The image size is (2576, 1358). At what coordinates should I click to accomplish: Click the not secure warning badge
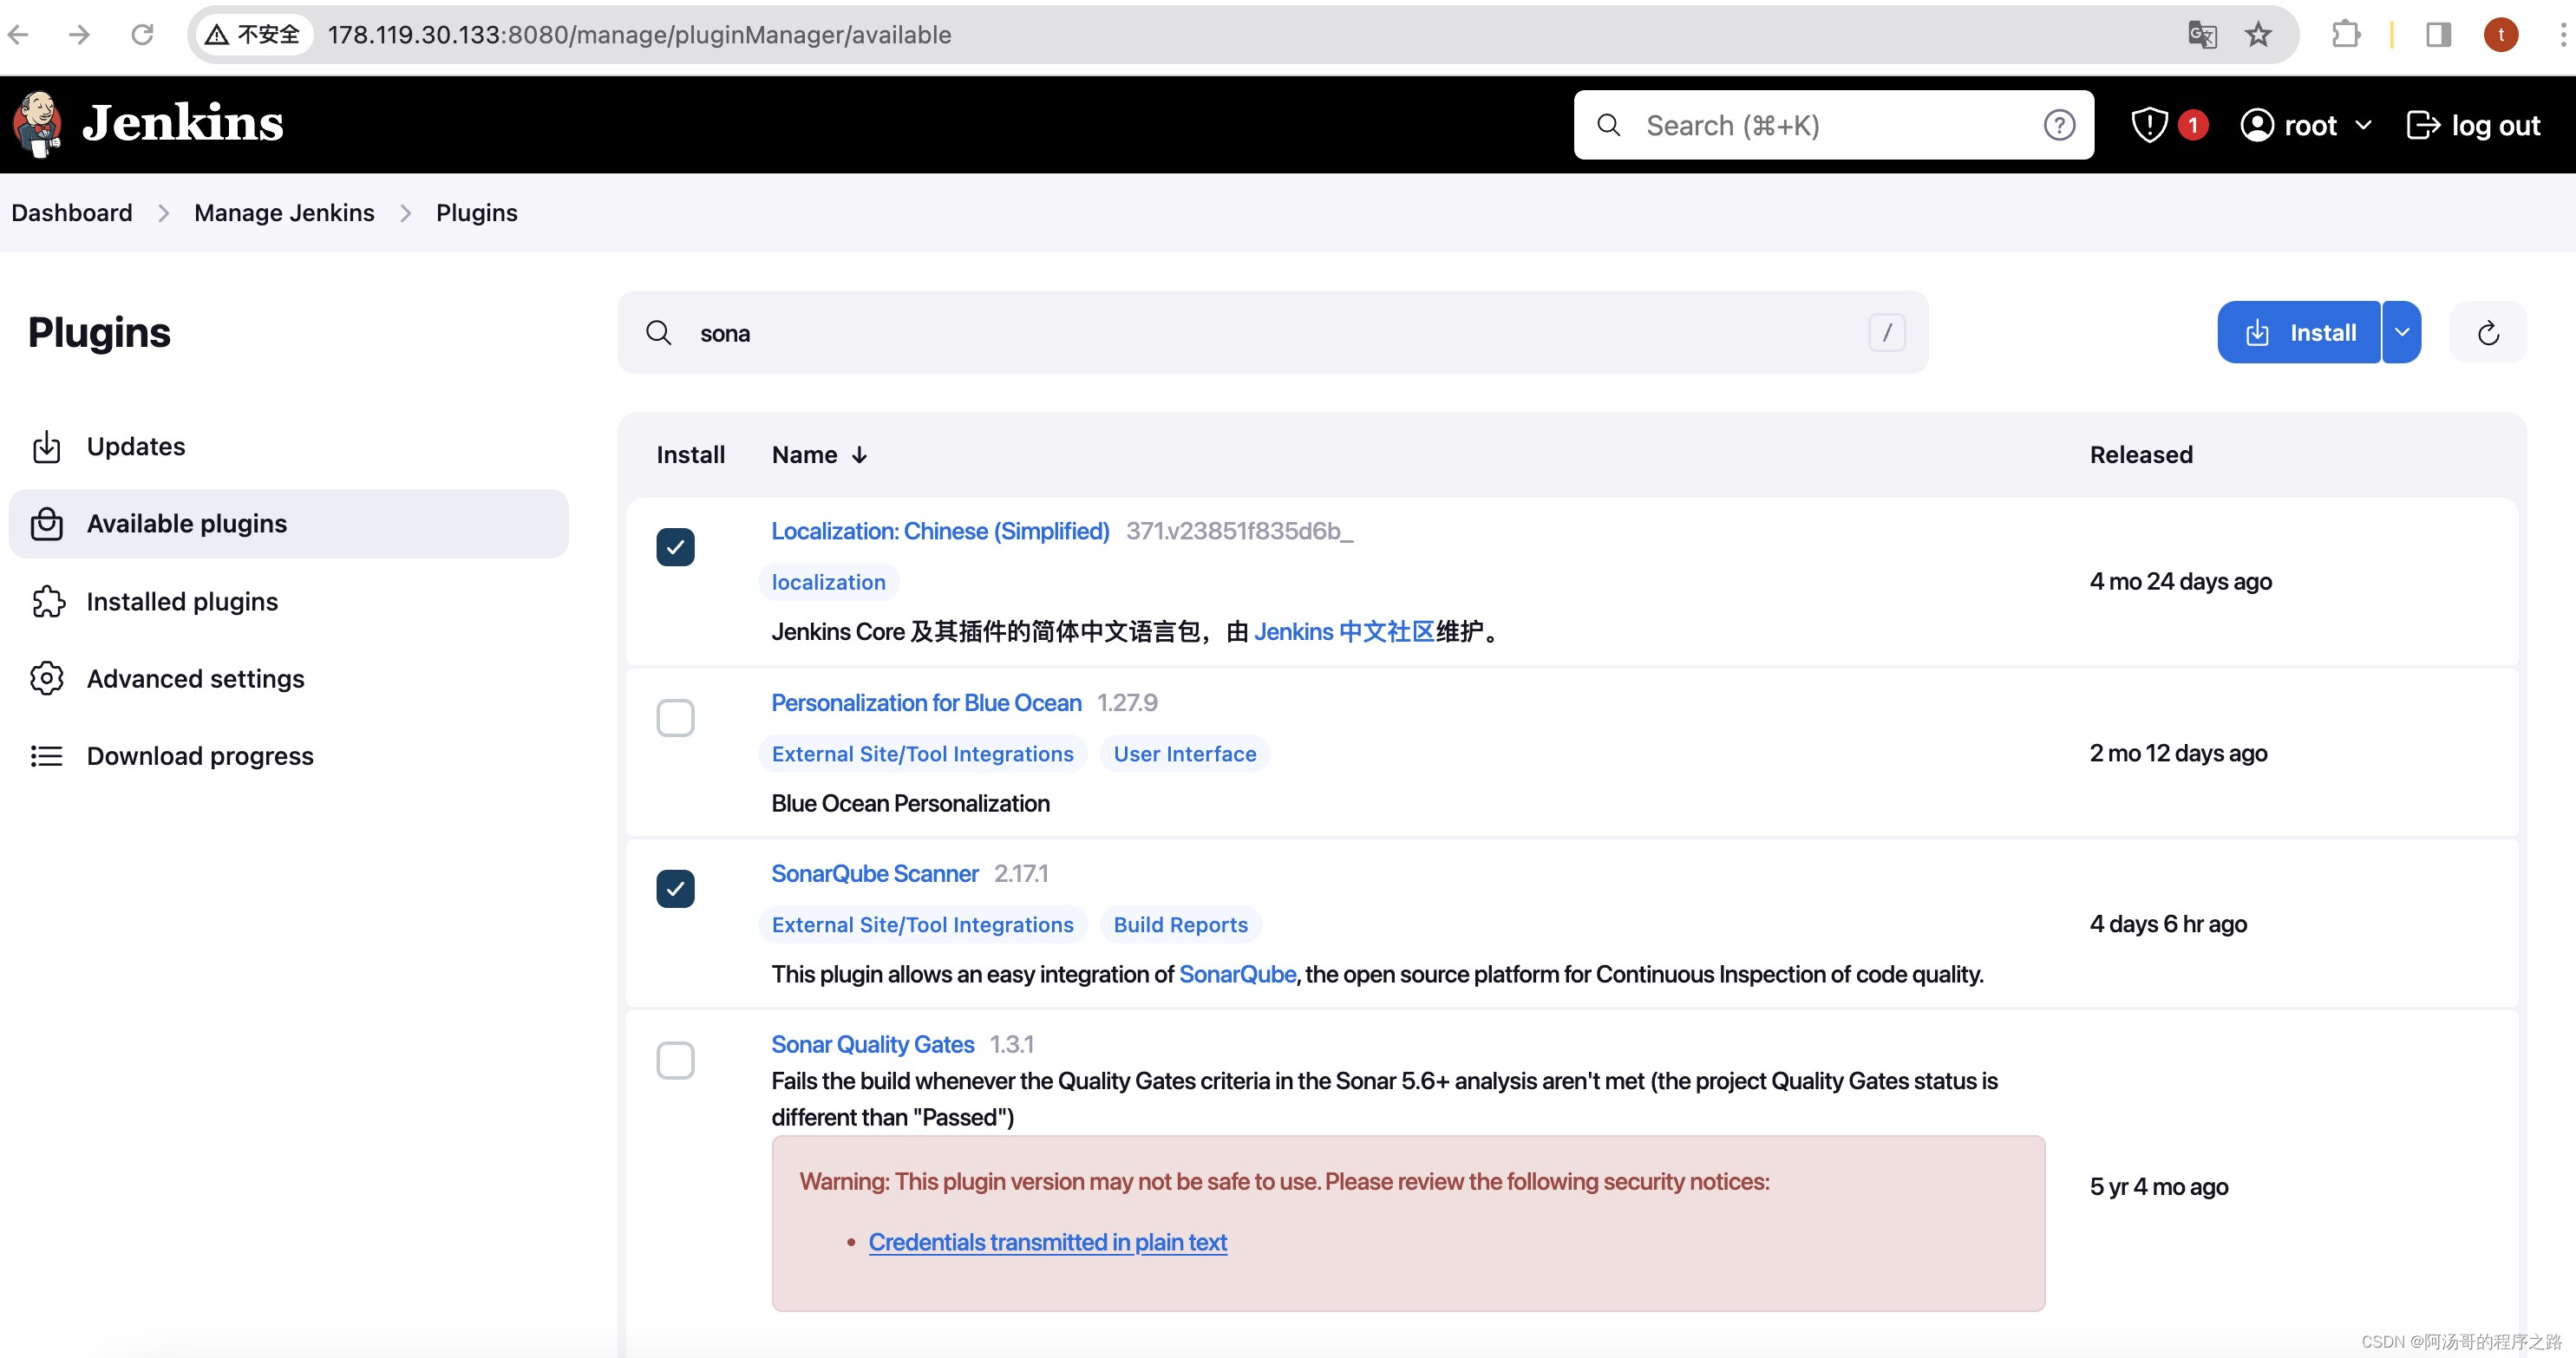253,35
